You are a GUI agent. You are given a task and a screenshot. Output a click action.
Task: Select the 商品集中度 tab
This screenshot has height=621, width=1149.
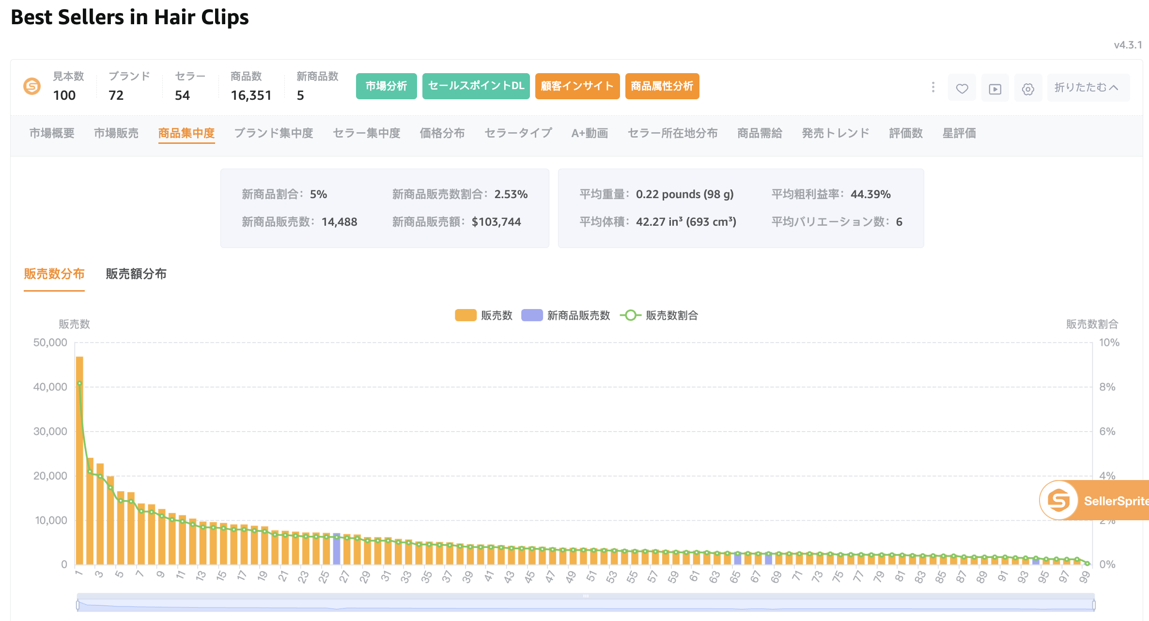(186, 133)
